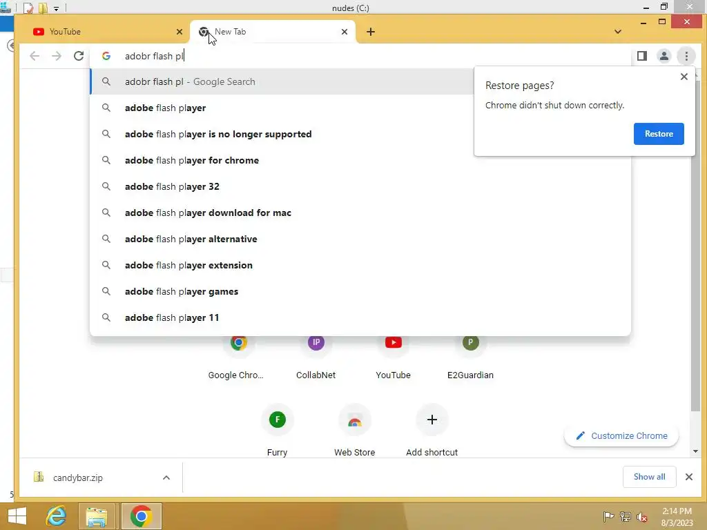Pick 'adobe flash player is no longer supported'
This screenshot has height=530, width=707.
(360, 134)
